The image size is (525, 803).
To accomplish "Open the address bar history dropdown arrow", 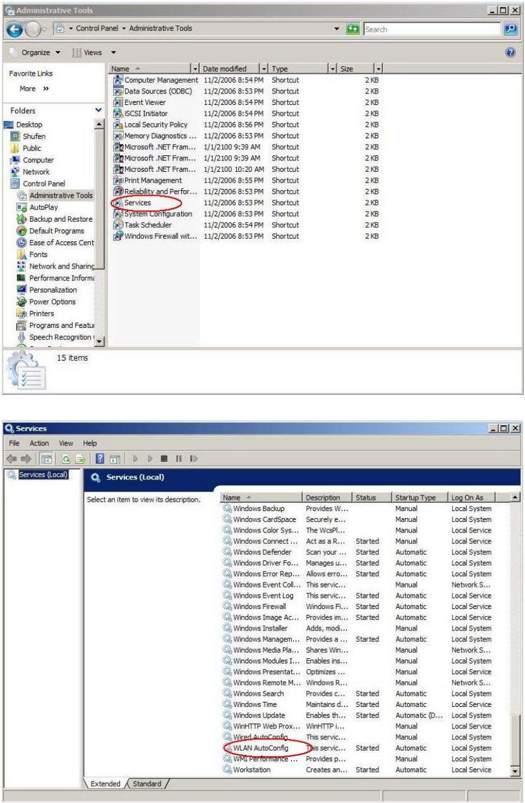I will (x=336, y=29).
